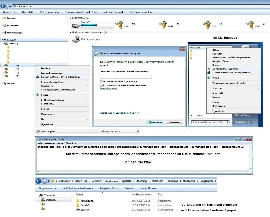Click the Zubehör folder icon
The width and height of the screenshot is (270, 217).
[78, 205]
